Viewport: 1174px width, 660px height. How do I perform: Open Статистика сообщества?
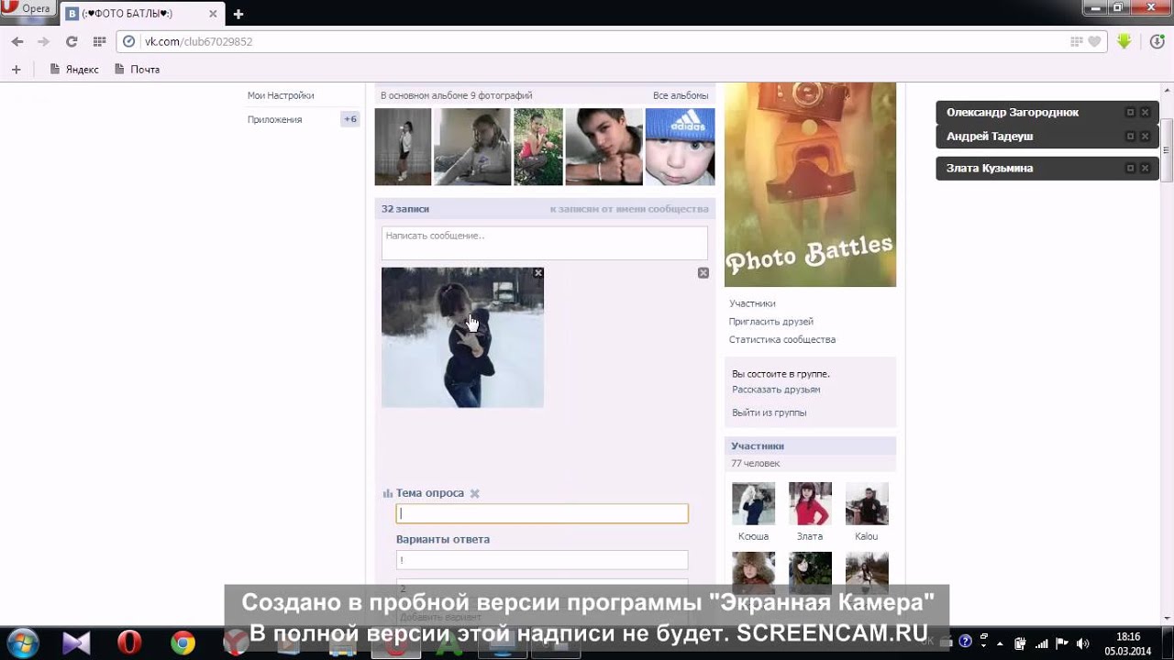coord(782,339)
